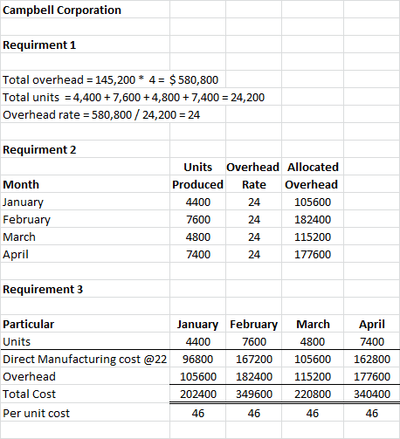This screenshot has height=439, width=400.
Task: Click units produced 7400 in April row
Action: tap(198, 255)
